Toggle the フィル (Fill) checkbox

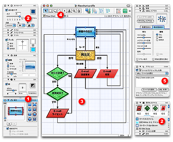click(x=6, y=40)
